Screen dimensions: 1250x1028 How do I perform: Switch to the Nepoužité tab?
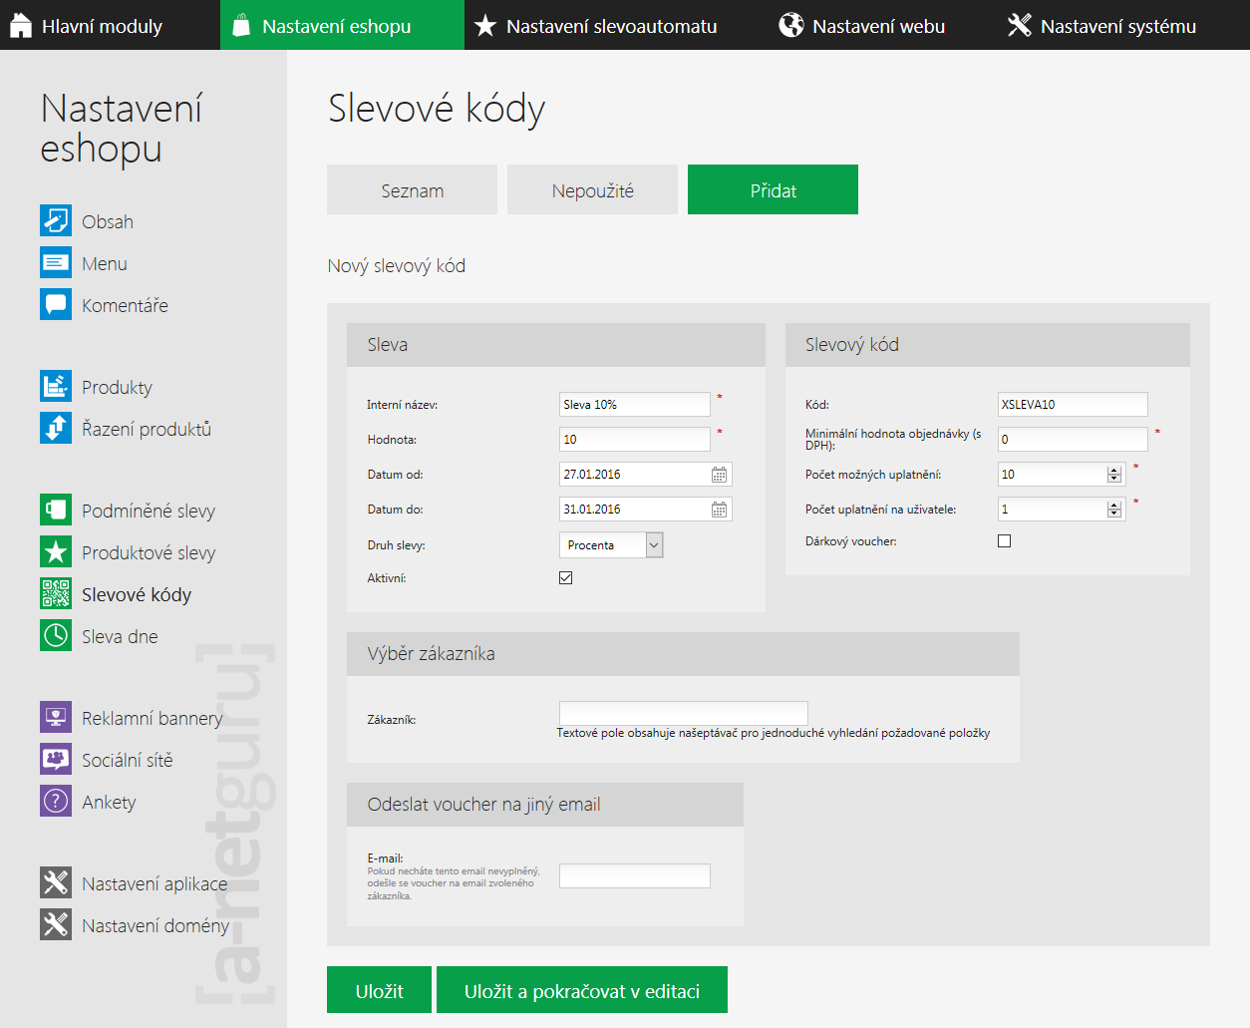click(x=592, y=189)
